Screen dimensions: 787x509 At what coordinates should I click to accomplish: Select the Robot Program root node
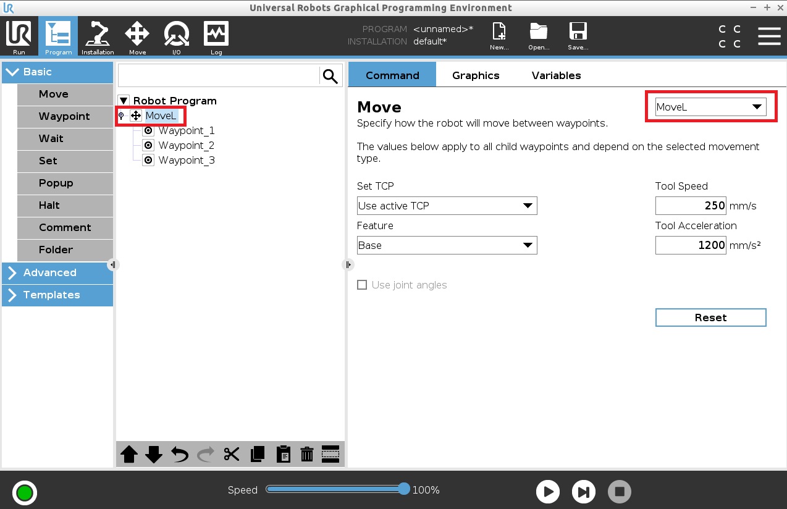[x=175, y=101]
